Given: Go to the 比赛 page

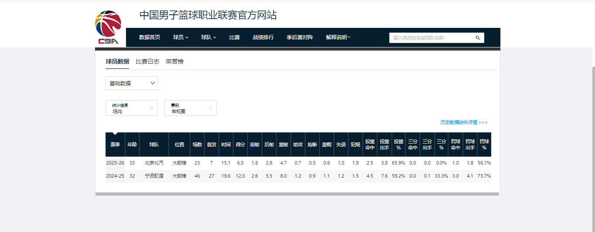Looking at the screenshot, I should tap(235, 37).
